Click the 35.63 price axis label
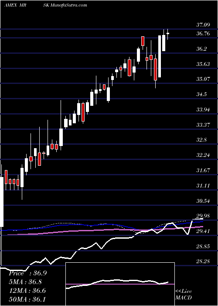The image size is (218, 306). 203,64
